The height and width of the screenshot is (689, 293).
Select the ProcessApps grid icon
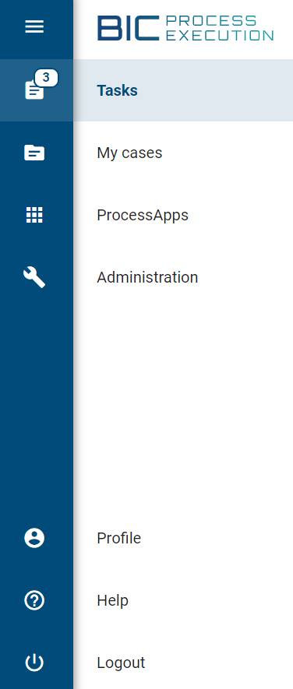click(34, 216)
